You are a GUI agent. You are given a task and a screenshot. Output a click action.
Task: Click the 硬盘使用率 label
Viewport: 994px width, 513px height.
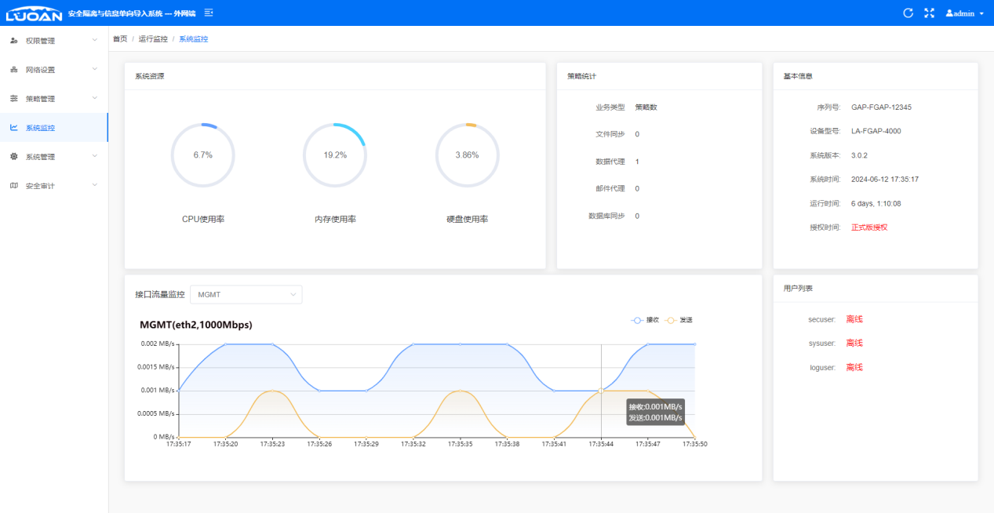coord(467,220)
